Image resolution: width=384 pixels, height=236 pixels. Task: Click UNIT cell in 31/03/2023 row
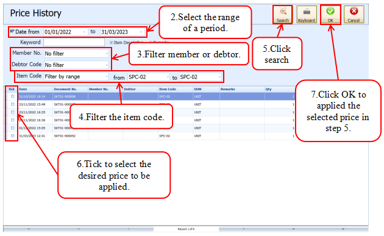point(206,136)
